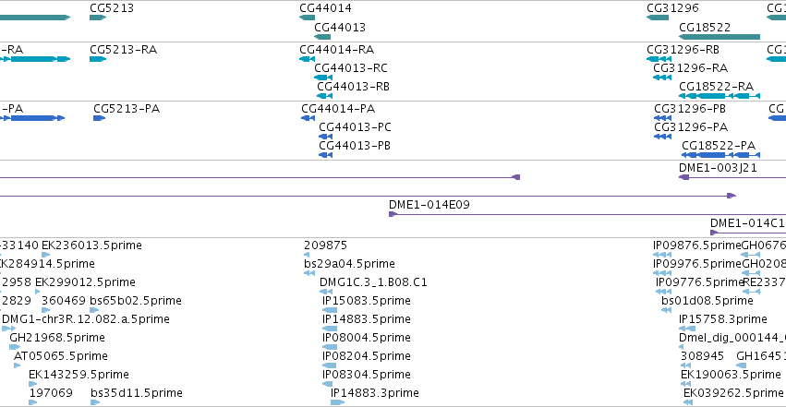This screenshot has height=407, width=786.
Task: Select the bs29a04.5prime EST feature
Action: coord(309,273)
